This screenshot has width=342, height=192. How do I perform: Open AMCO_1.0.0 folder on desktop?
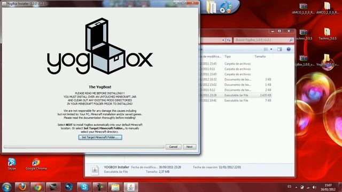click(x=328, y=8)
